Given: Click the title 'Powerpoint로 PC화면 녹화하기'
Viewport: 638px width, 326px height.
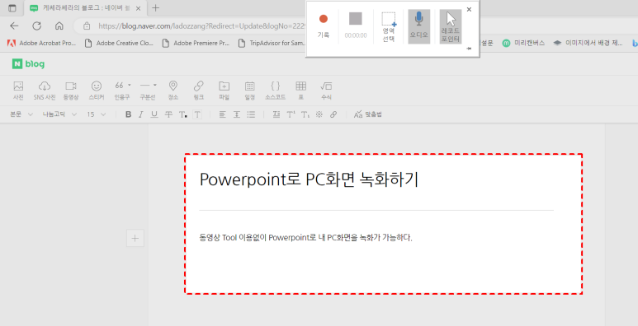Looking at the screenshot, I should pyautogui.click(x=309, y=179).
